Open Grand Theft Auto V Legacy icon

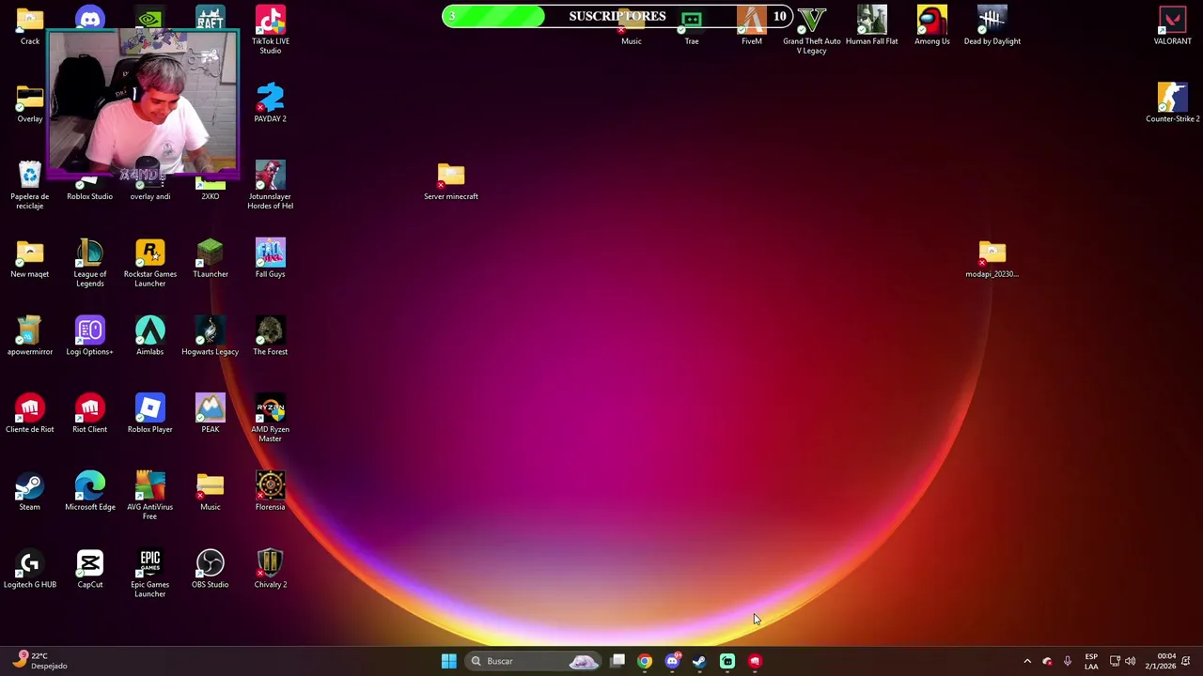pyautogui.click(x=812, y=30)
